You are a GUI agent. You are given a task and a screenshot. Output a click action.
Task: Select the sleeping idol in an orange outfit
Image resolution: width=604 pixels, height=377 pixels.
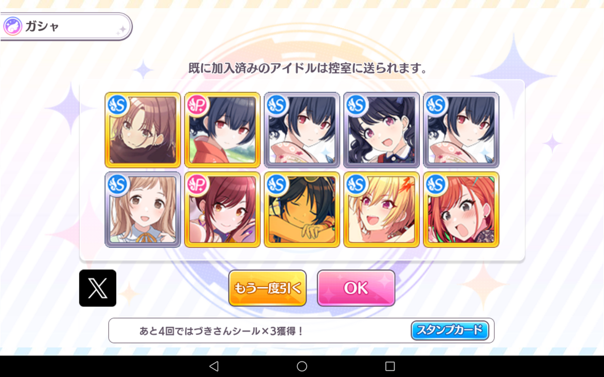(x=301, y=210)
